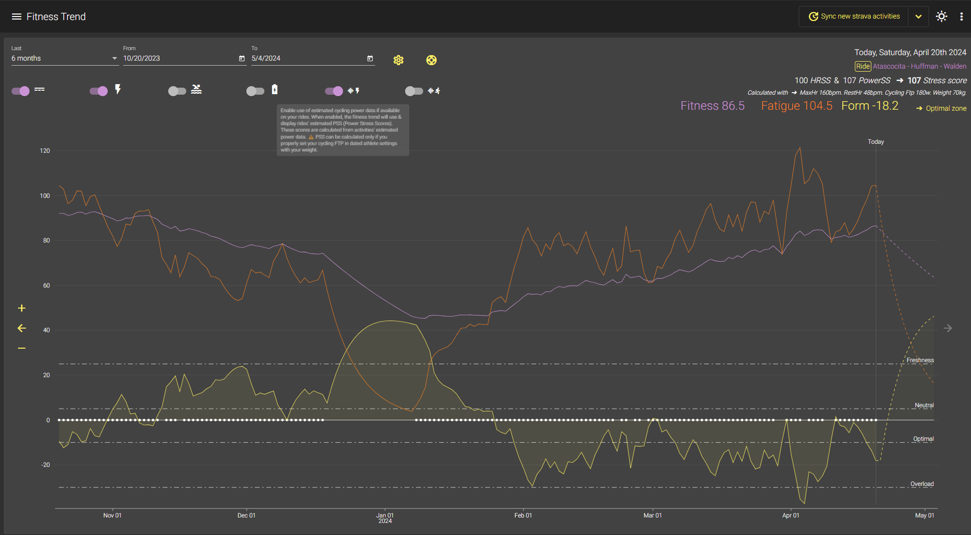The width and height of the screenshot is (971, 535).
Task: Move chart period back with left arrow
Action: 22,328
